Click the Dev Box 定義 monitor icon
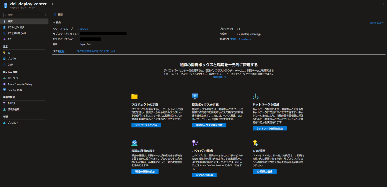The width and height of the screenshot is (387, 187). point(5,90)
